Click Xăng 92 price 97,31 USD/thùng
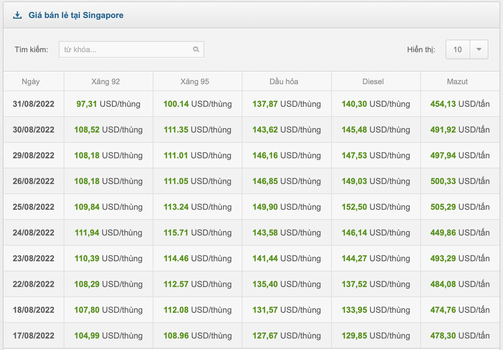This screenshot has width=503, height=350. coord(108,104)
